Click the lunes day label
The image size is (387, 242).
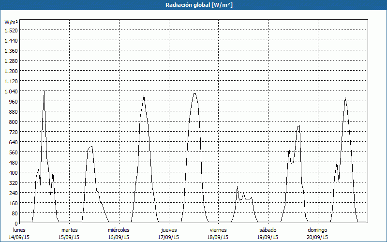click(x=20, y=230)
